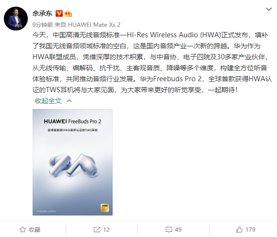
Task: Like the post with thumbs-up icon
Action: click(239, 230)
